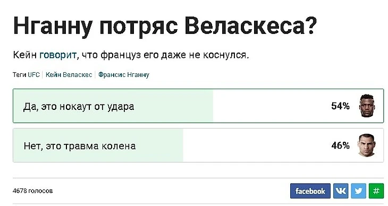Vote "Да, это нокаут от удара"
This screenshot has height=206, width=388.
click(198, 106)
